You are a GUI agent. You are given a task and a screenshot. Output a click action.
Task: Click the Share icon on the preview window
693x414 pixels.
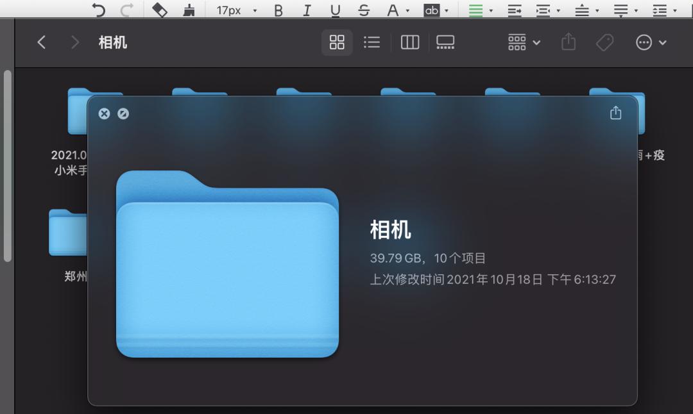click(615, 112)
